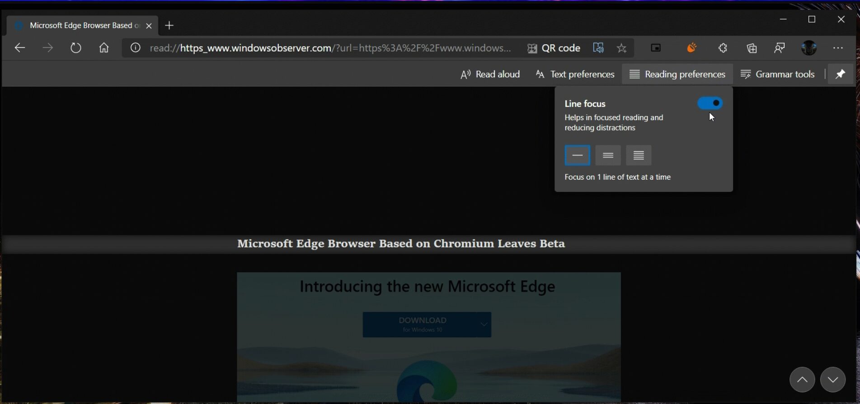Click the forward navigation arrow
860x404 pixels.
pos(47,48)
